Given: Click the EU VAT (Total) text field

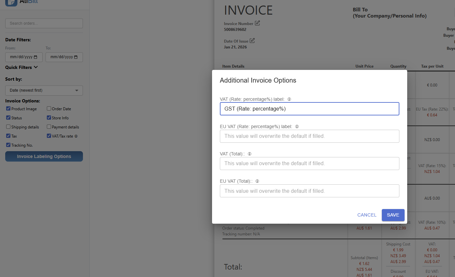Looking at the screenshot, I should coord(310,191).
